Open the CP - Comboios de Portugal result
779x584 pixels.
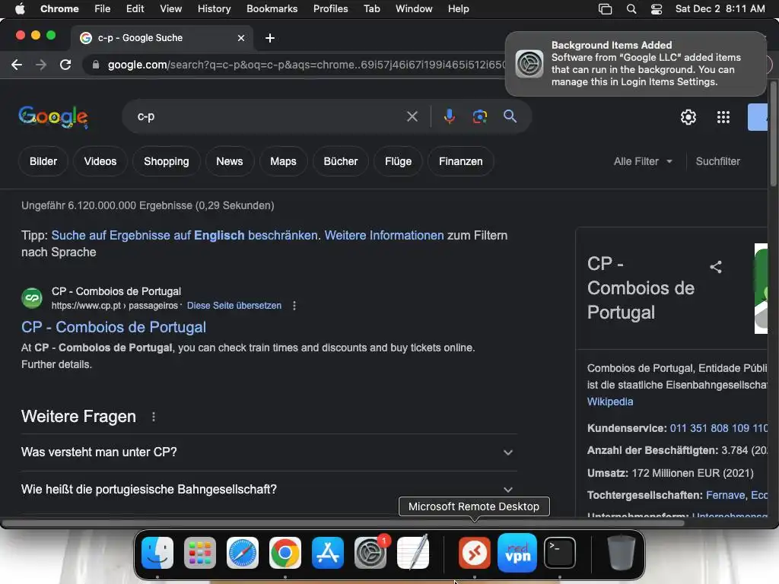tap(114, 327)
